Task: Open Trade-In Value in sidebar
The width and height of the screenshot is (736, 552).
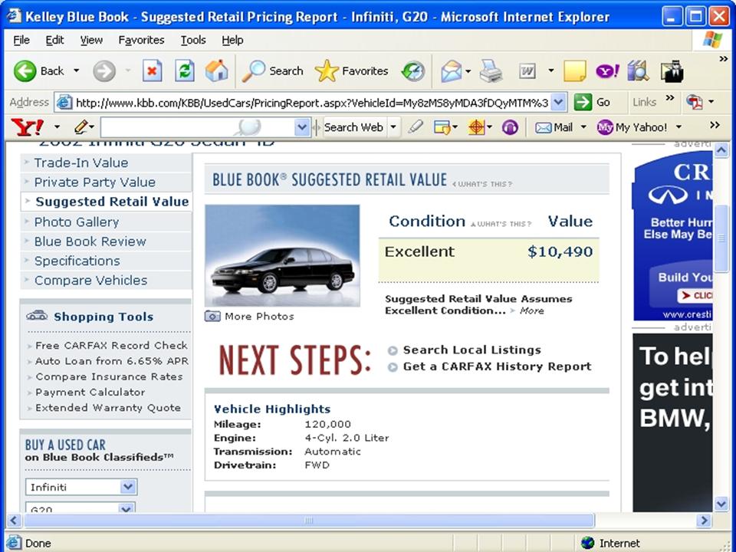Action: 80,163
